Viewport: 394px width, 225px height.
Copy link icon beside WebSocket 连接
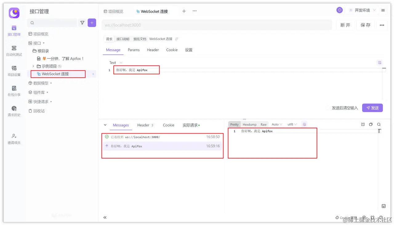click(x=176, y=39)
